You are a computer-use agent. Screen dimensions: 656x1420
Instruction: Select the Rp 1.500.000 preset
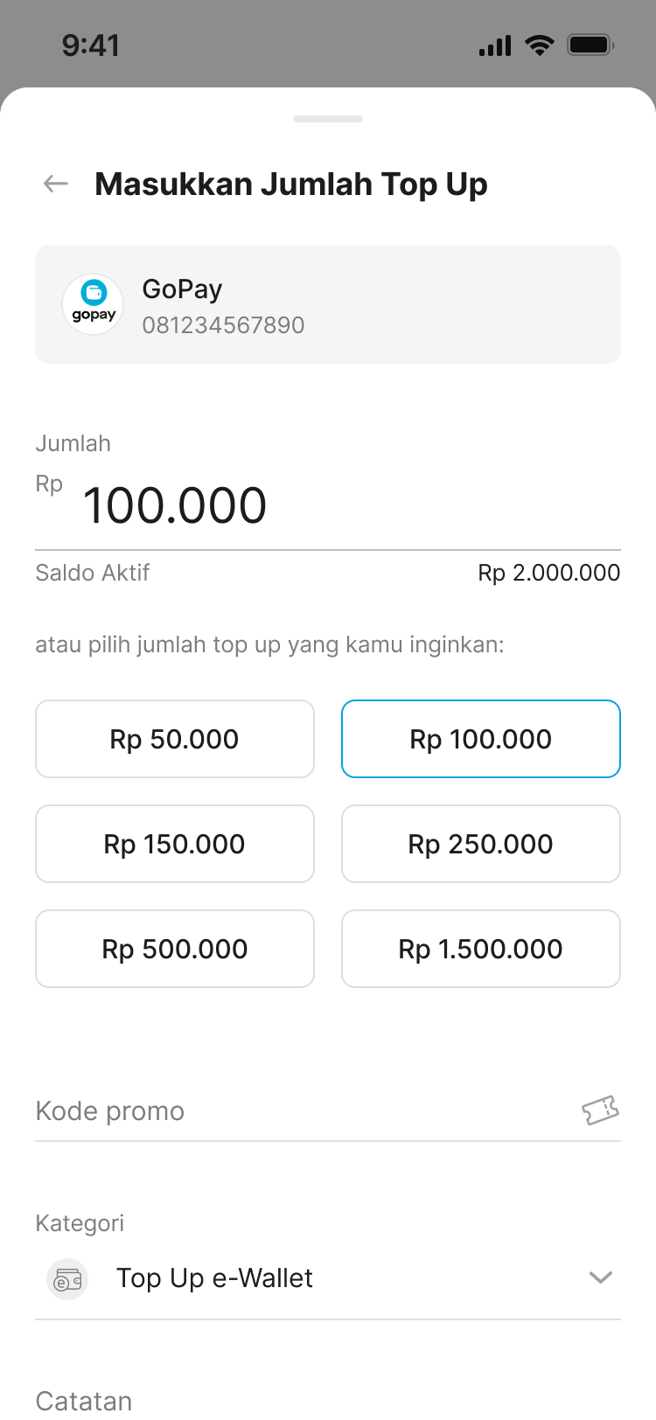tap(481, 949)
